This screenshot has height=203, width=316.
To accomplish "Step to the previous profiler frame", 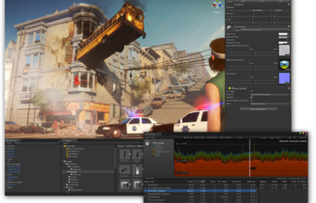I will (x=290, y=138).
